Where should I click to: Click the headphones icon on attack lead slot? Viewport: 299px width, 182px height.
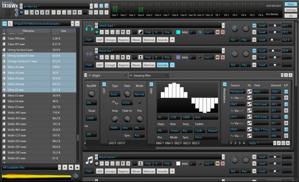pos(89,27)
